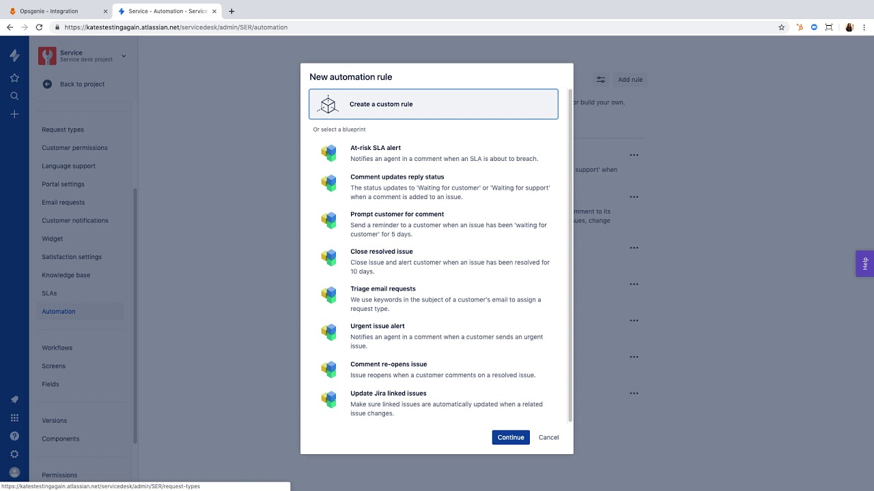The width and height of the screenshot is (874, 491).
Task: Select Urgent issue alert blueprint icon
Action: (x=329, y=332)
